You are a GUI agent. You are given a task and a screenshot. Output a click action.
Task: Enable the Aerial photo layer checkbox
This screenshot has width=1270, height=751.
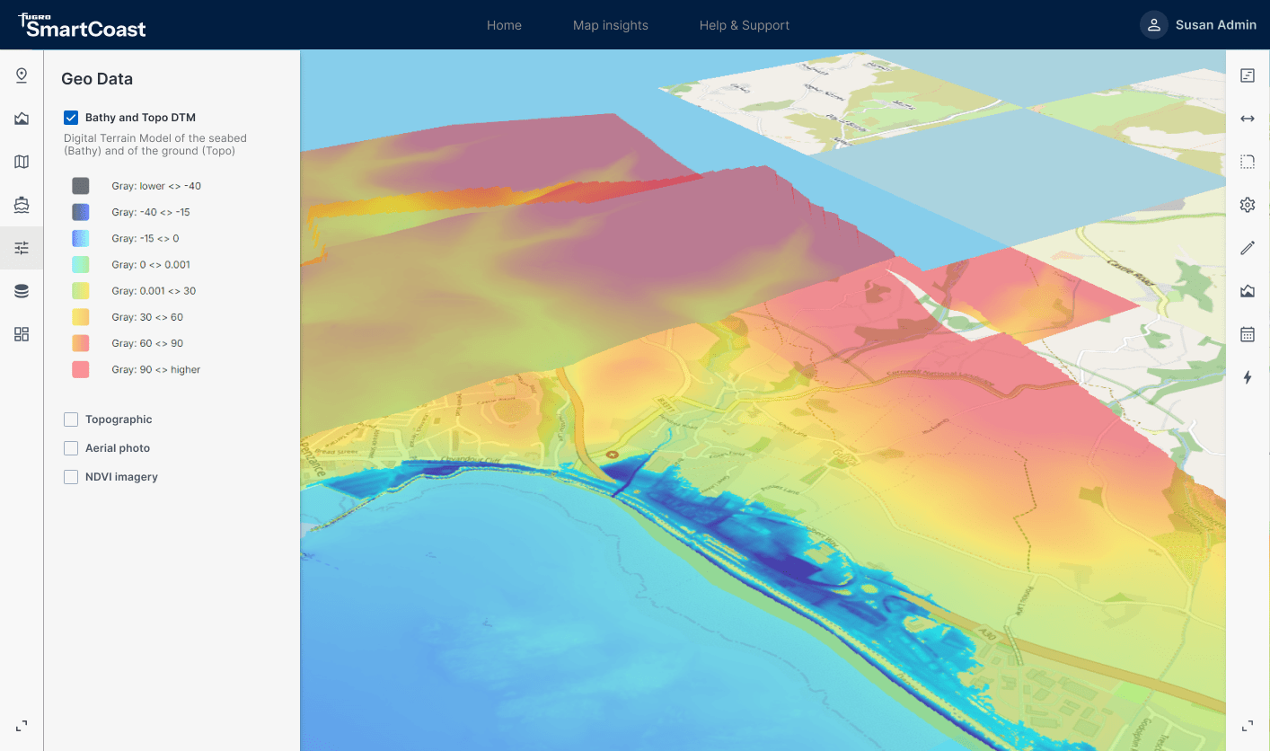71,448
